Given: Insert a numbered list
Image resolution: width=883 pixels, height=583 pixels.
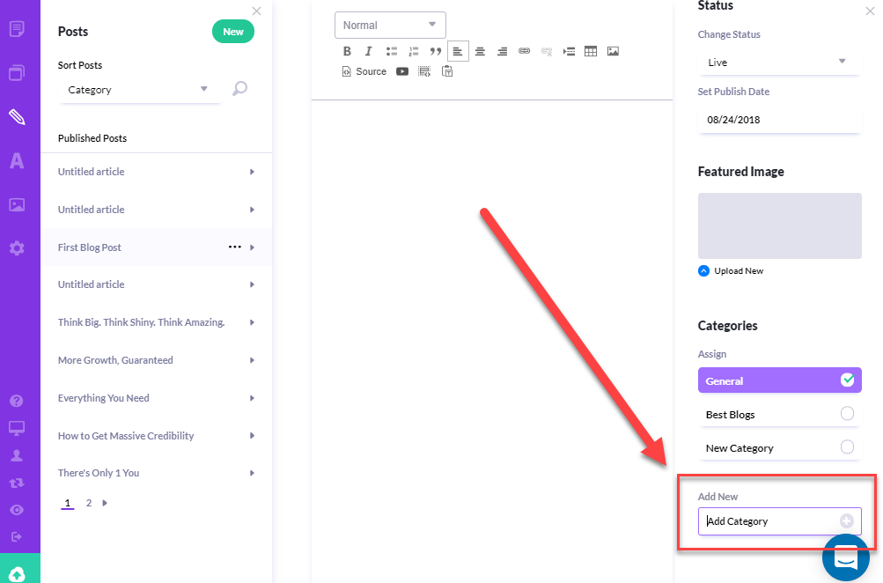Looking at the screenshot, I should click(x=414, y=51).
